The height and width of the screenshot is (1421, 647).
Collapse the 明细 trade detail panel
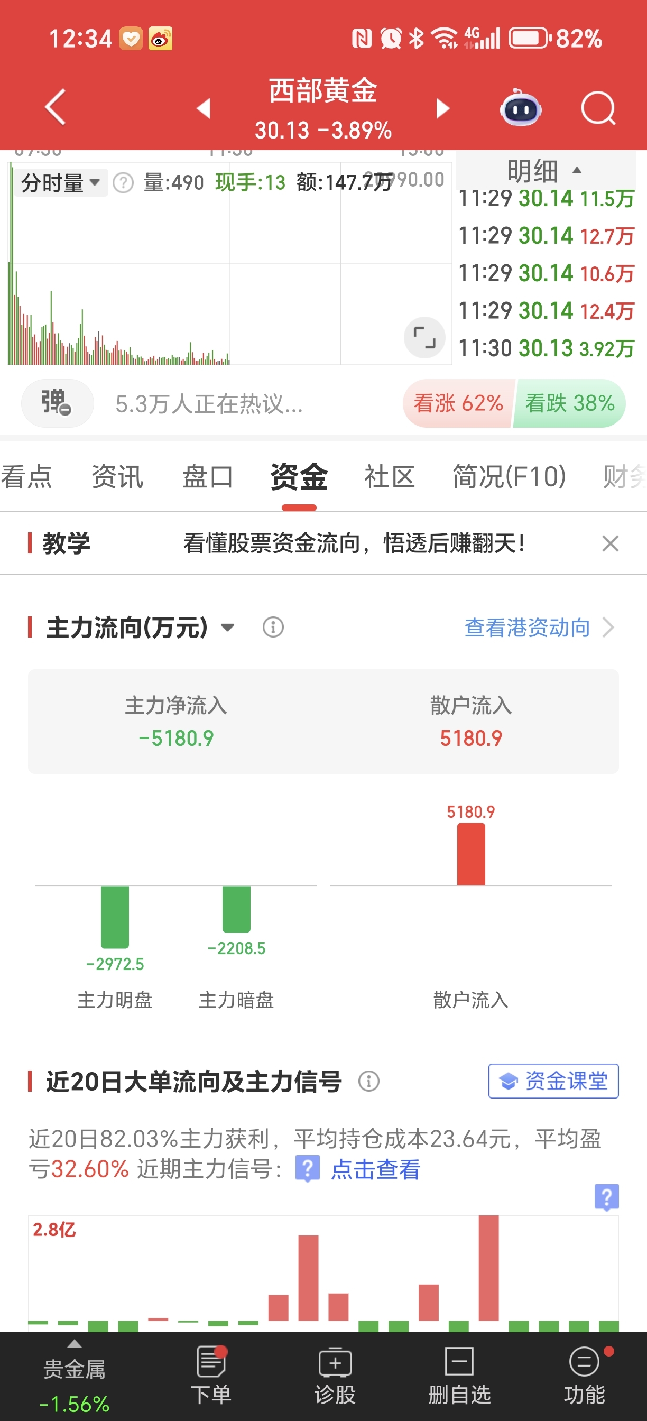tap(545, 170)
